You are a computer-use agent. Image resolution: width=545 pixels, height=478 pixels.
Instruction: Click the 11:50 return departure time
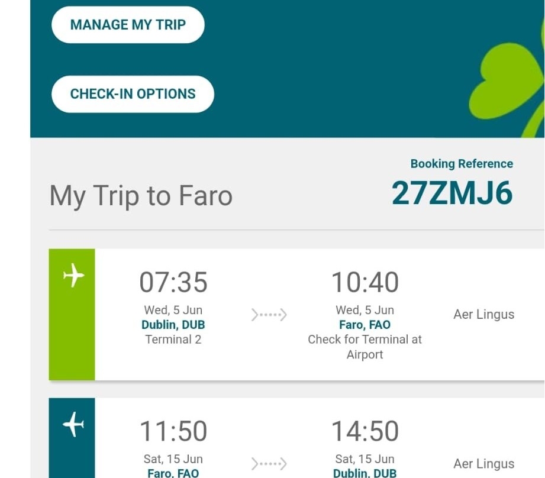173,432
